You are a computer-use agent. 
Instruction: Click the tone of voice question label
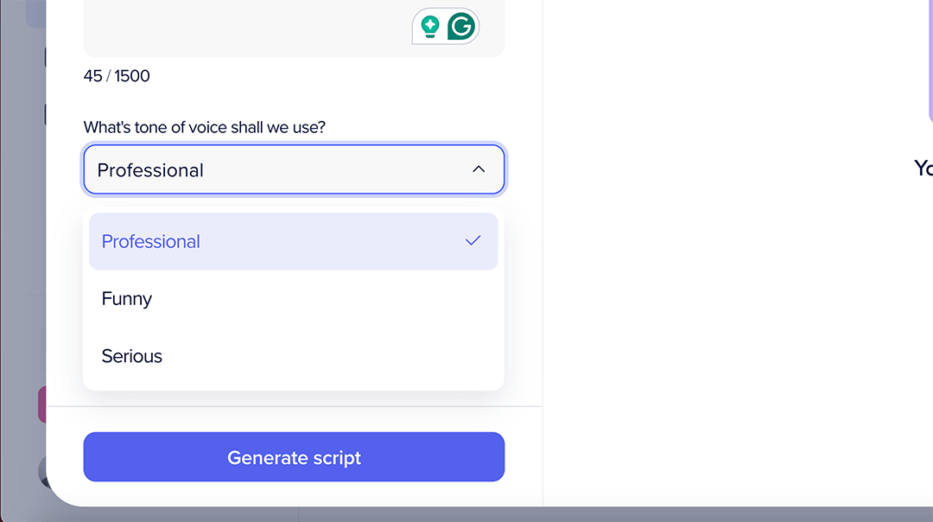click(x=204, y=127)
